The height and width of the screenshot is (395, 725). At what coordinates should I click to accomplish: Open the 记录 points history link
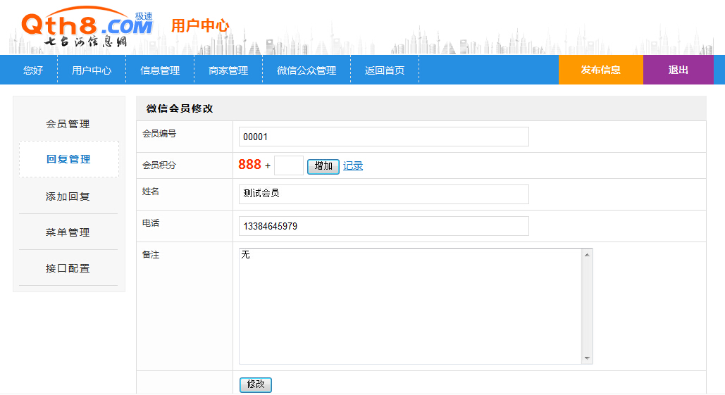353,165
